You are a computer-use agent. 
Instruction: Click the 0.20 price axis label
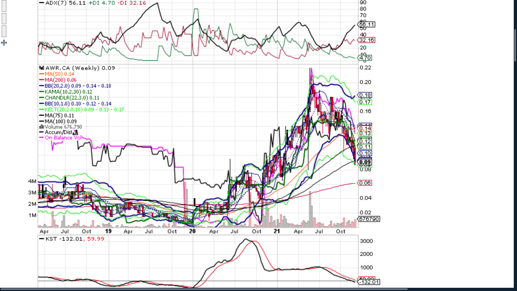[x=365, y=82]
